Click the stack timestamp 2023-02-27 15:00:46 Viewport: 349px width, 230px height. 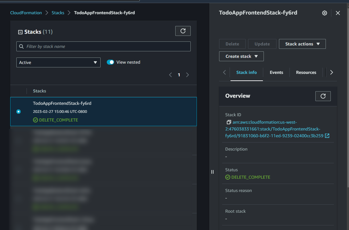pos(60,112)
